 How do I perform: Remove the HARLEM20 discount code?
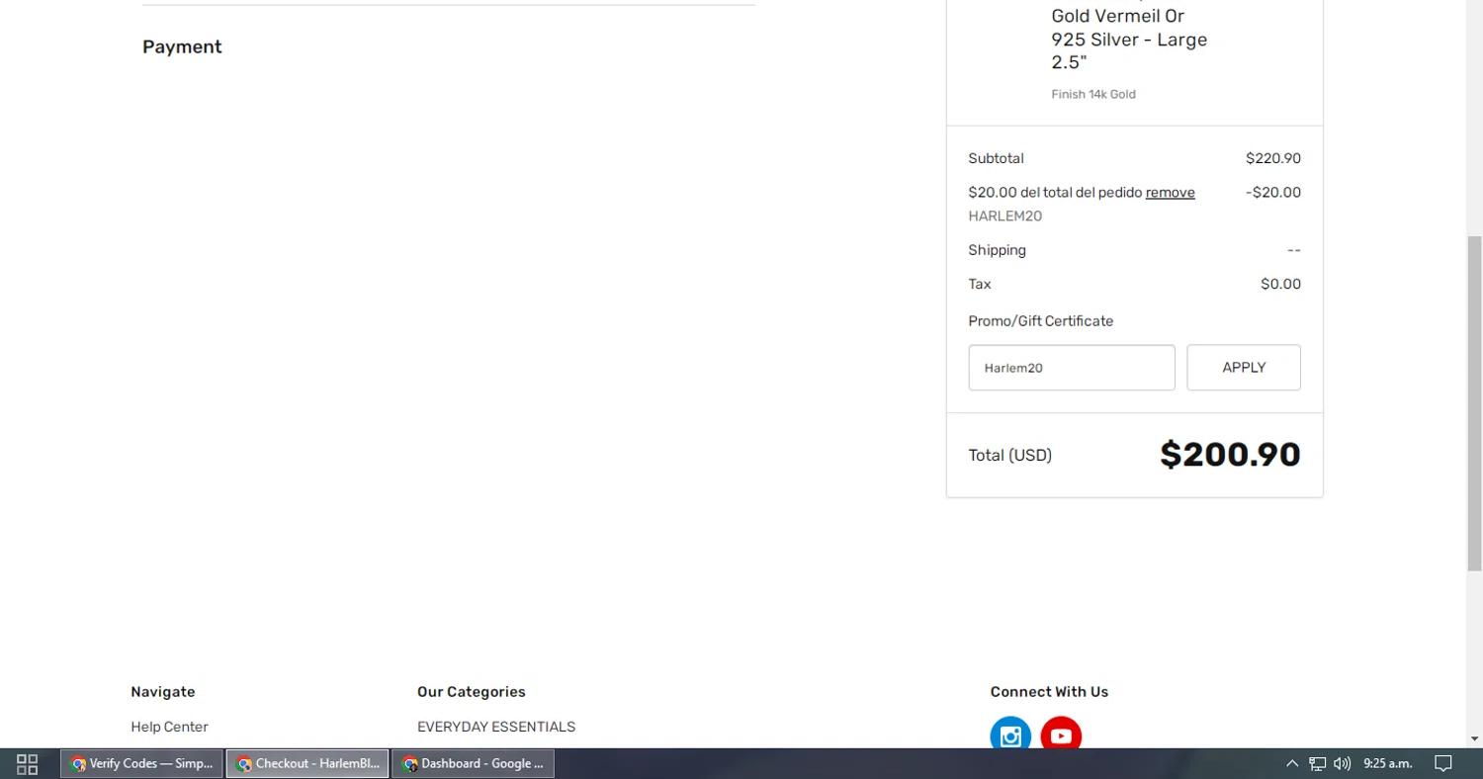tap(1170, 193)
